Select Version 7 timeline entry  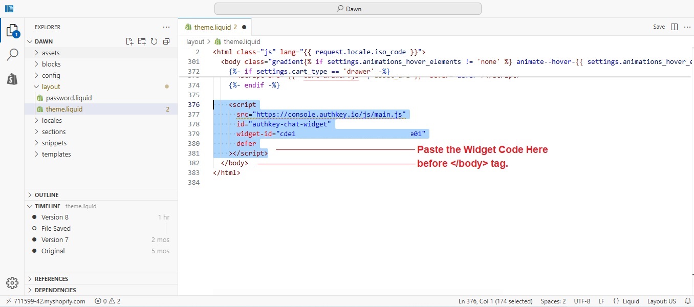[101, 239]
